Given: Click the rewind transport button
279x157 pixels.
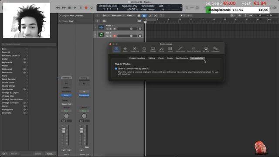Looking at the screenshot, I should 58,8.
